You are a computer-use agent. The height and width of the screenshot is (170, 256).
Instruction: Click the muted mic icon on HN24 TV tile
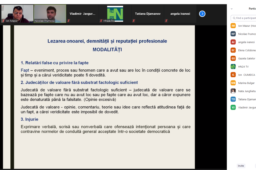click(101, 21)
